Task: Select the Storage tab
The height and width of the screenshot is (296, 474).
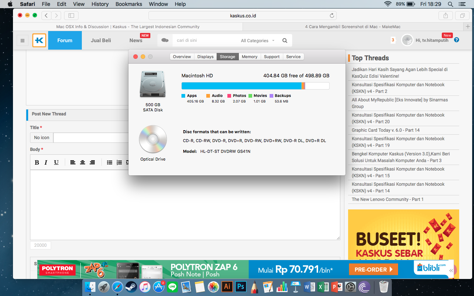Action: 227,57
